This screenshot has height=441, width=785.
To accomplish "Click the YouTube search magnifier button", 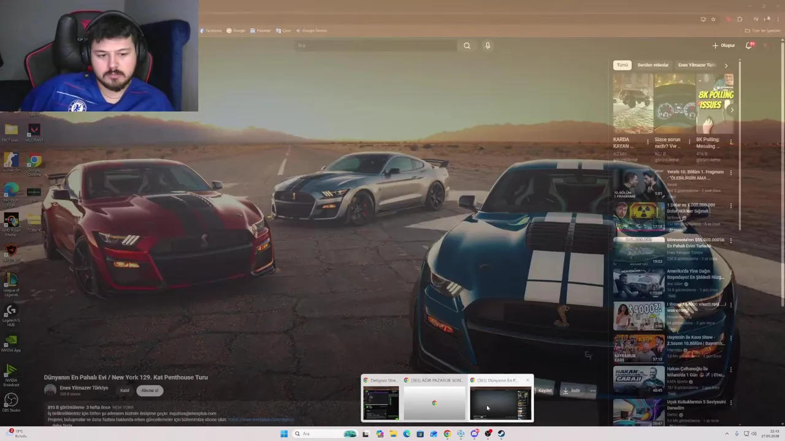I will 467,45.
